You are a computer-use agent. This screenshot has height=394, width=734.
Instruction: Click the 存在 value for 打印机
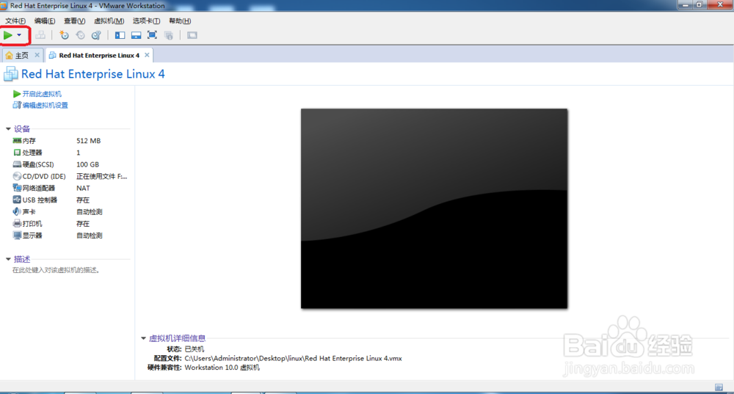(83, 224)
